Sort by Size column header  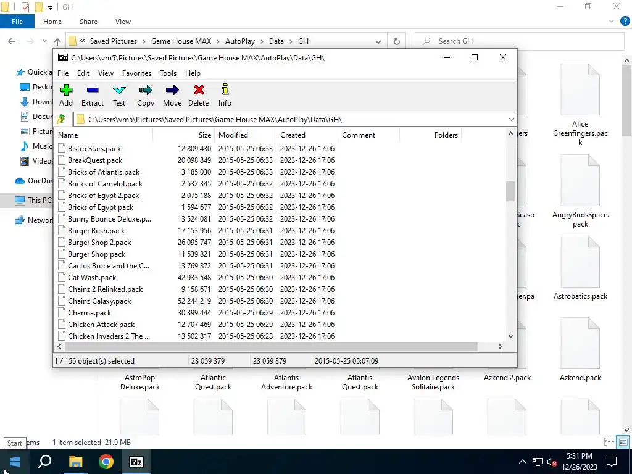tap(184, 135)
